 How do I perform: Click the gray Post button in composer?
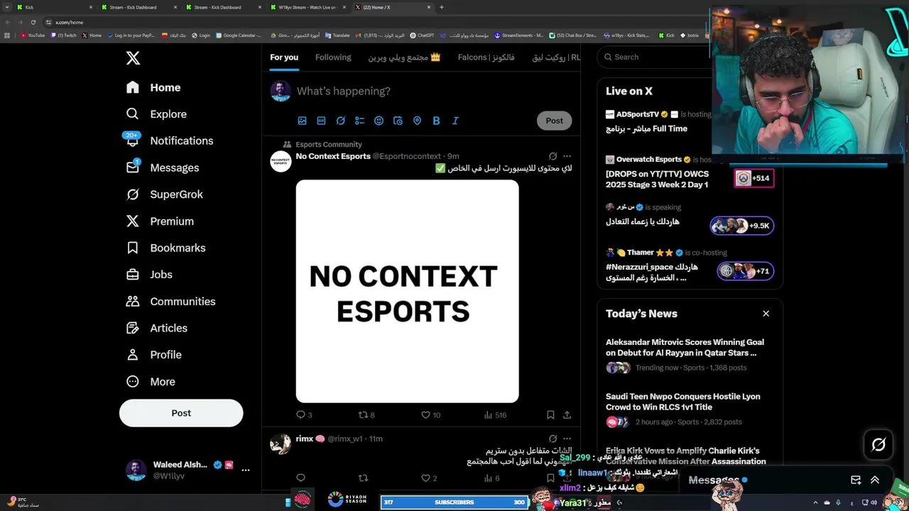554,121
